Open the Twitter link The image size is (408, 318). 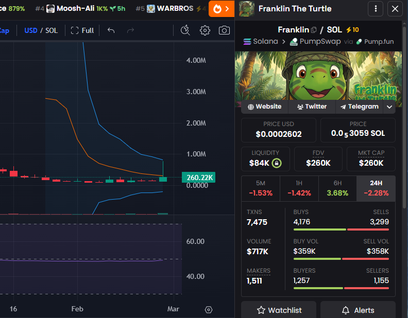pyautogui.click(x=312, y=107)
